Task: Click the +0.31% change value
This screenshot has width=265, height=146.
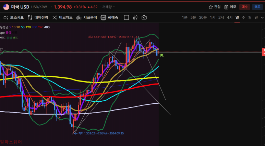Action: (80, 7)
